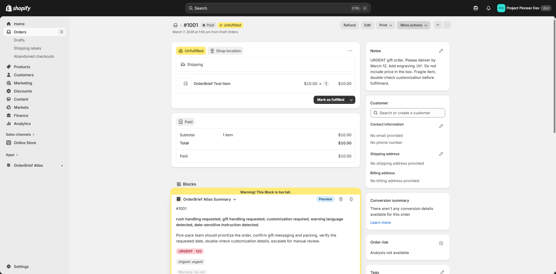556x274 pixels.
Task: Expand the Apps section
Action: click(12, 155)
